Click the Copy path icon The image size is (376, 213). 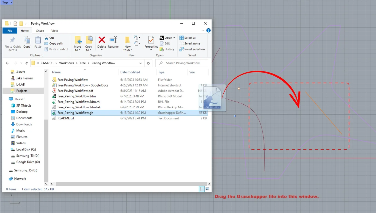(47, 43)
